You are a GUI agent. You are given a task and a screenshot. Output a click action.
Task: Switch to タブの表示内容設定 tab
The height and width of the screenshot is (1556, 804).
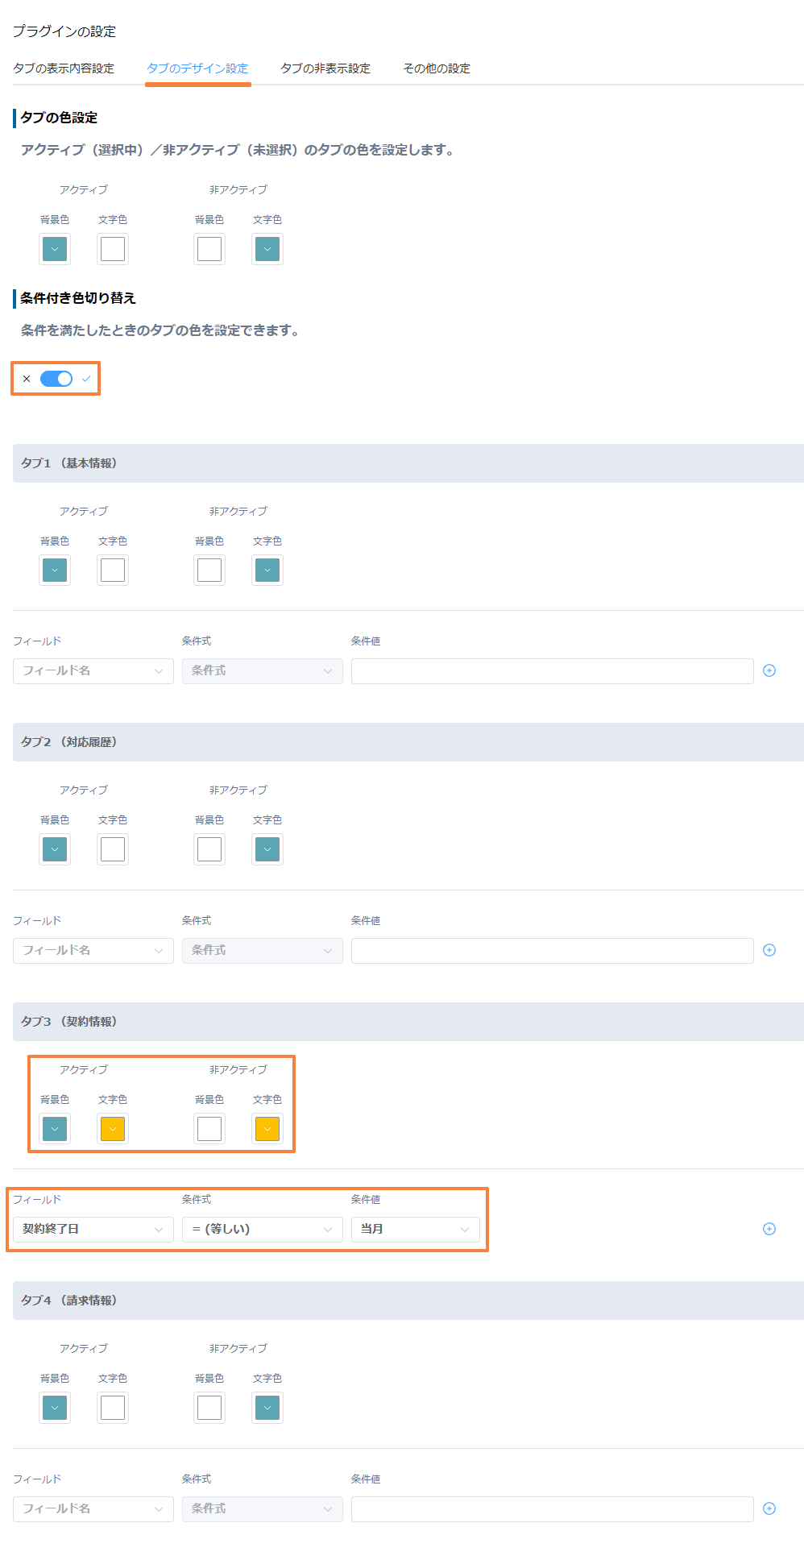pos(64,68)
